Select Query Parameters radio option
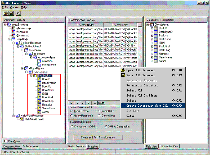Viewport: 210px width, 155px height. click(72, 116)
